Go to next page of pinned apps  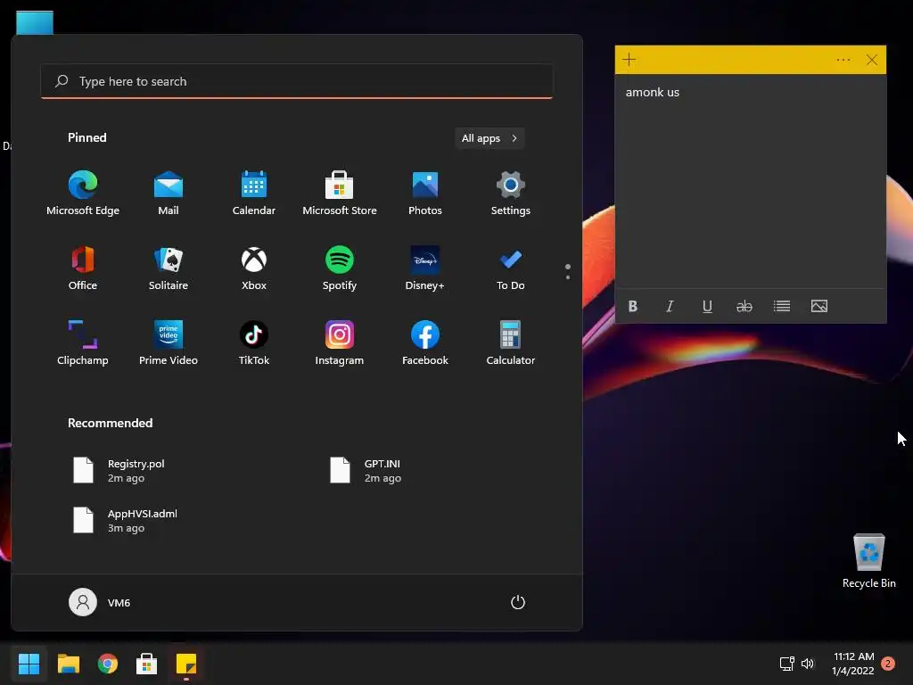click(568, 277)
